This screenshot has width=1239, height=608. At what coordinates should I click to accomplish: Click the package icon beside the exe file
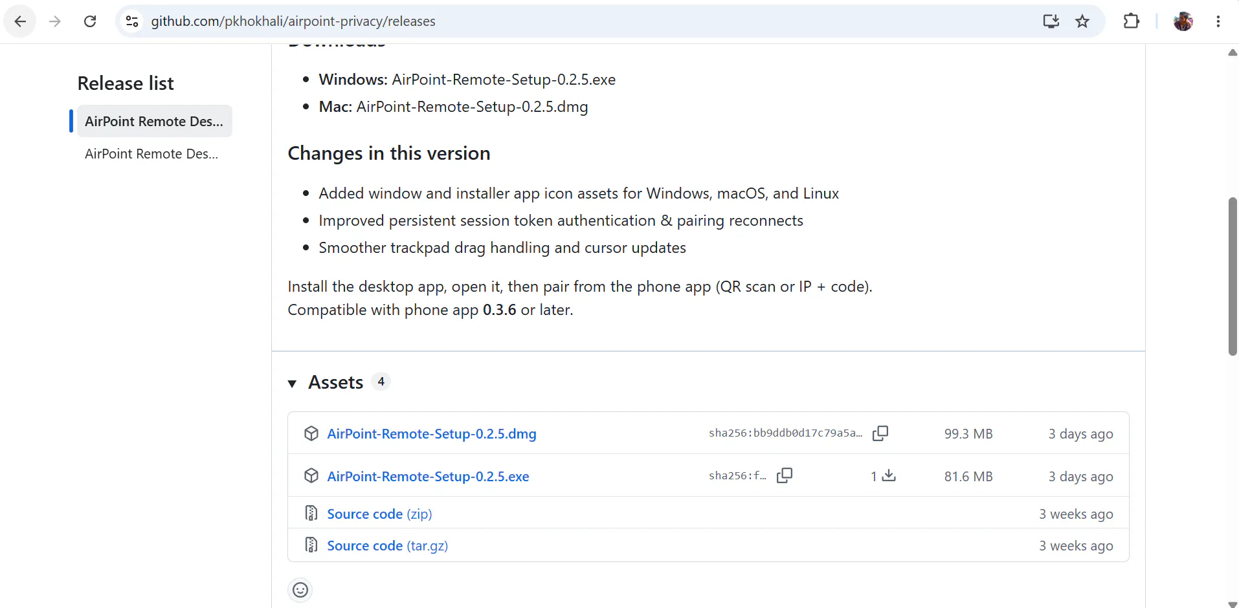pos(311,476)
